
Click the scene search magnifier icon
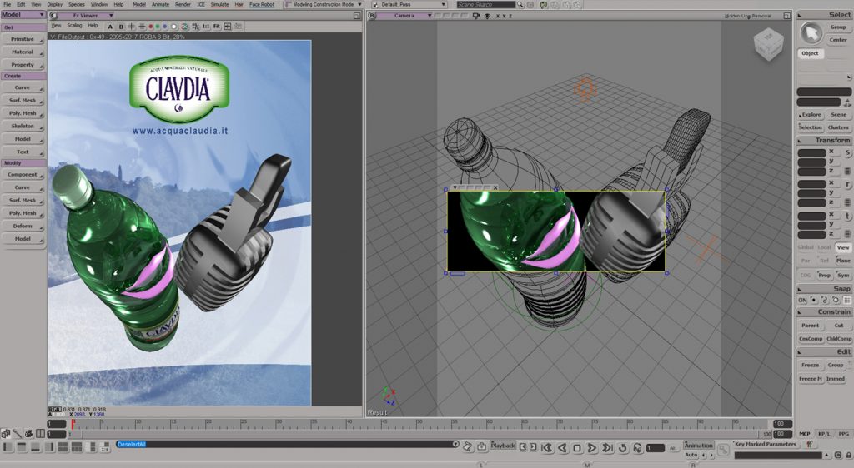pyautogui.click(x=521, y=5)
